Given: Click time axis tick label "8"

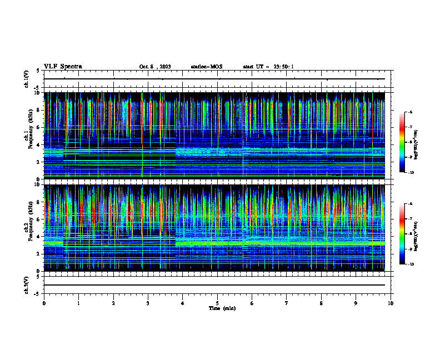Looking at the screenshot, I should tap(321, 303).
